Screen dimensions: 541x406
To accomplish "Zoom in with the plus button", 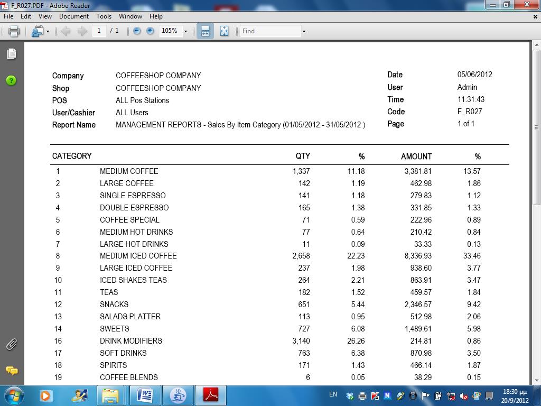I will [150, 31].
